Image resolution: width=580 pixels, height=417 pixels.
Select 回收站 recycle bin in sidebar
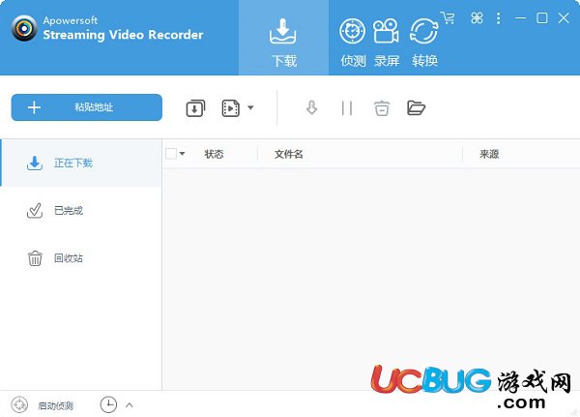(x=81, y=258)
